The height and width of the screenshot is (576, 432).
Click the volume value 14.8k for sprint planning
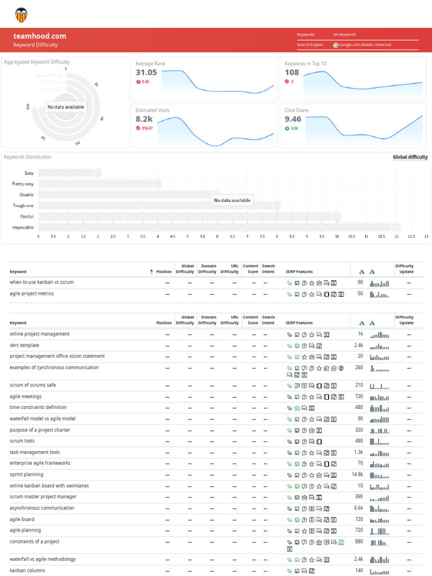pyautogui.click(x=357, y=475)
